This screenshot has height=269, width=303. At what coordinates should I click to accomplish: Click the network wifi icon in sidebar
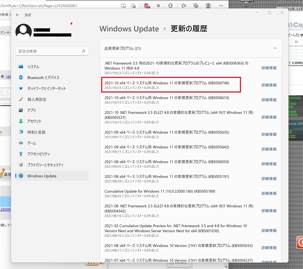point(21,88)
